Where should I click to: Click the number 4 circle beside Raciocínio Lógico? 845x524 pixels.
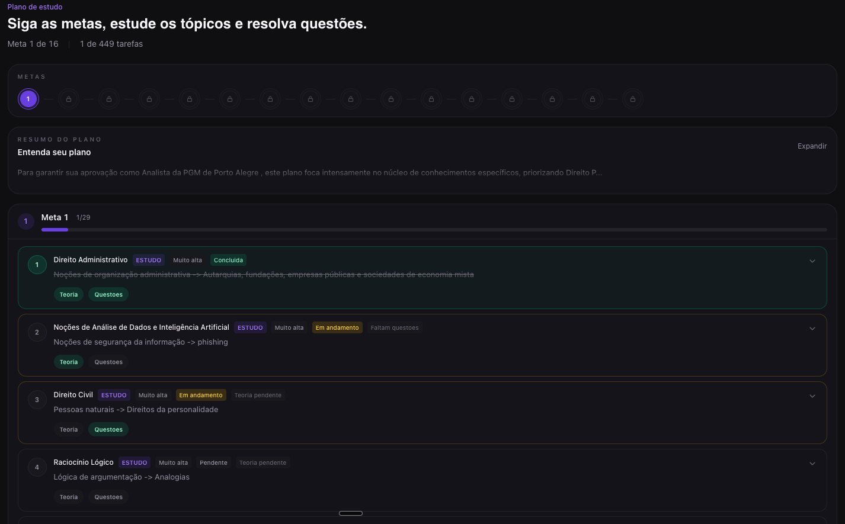point(37,467)
